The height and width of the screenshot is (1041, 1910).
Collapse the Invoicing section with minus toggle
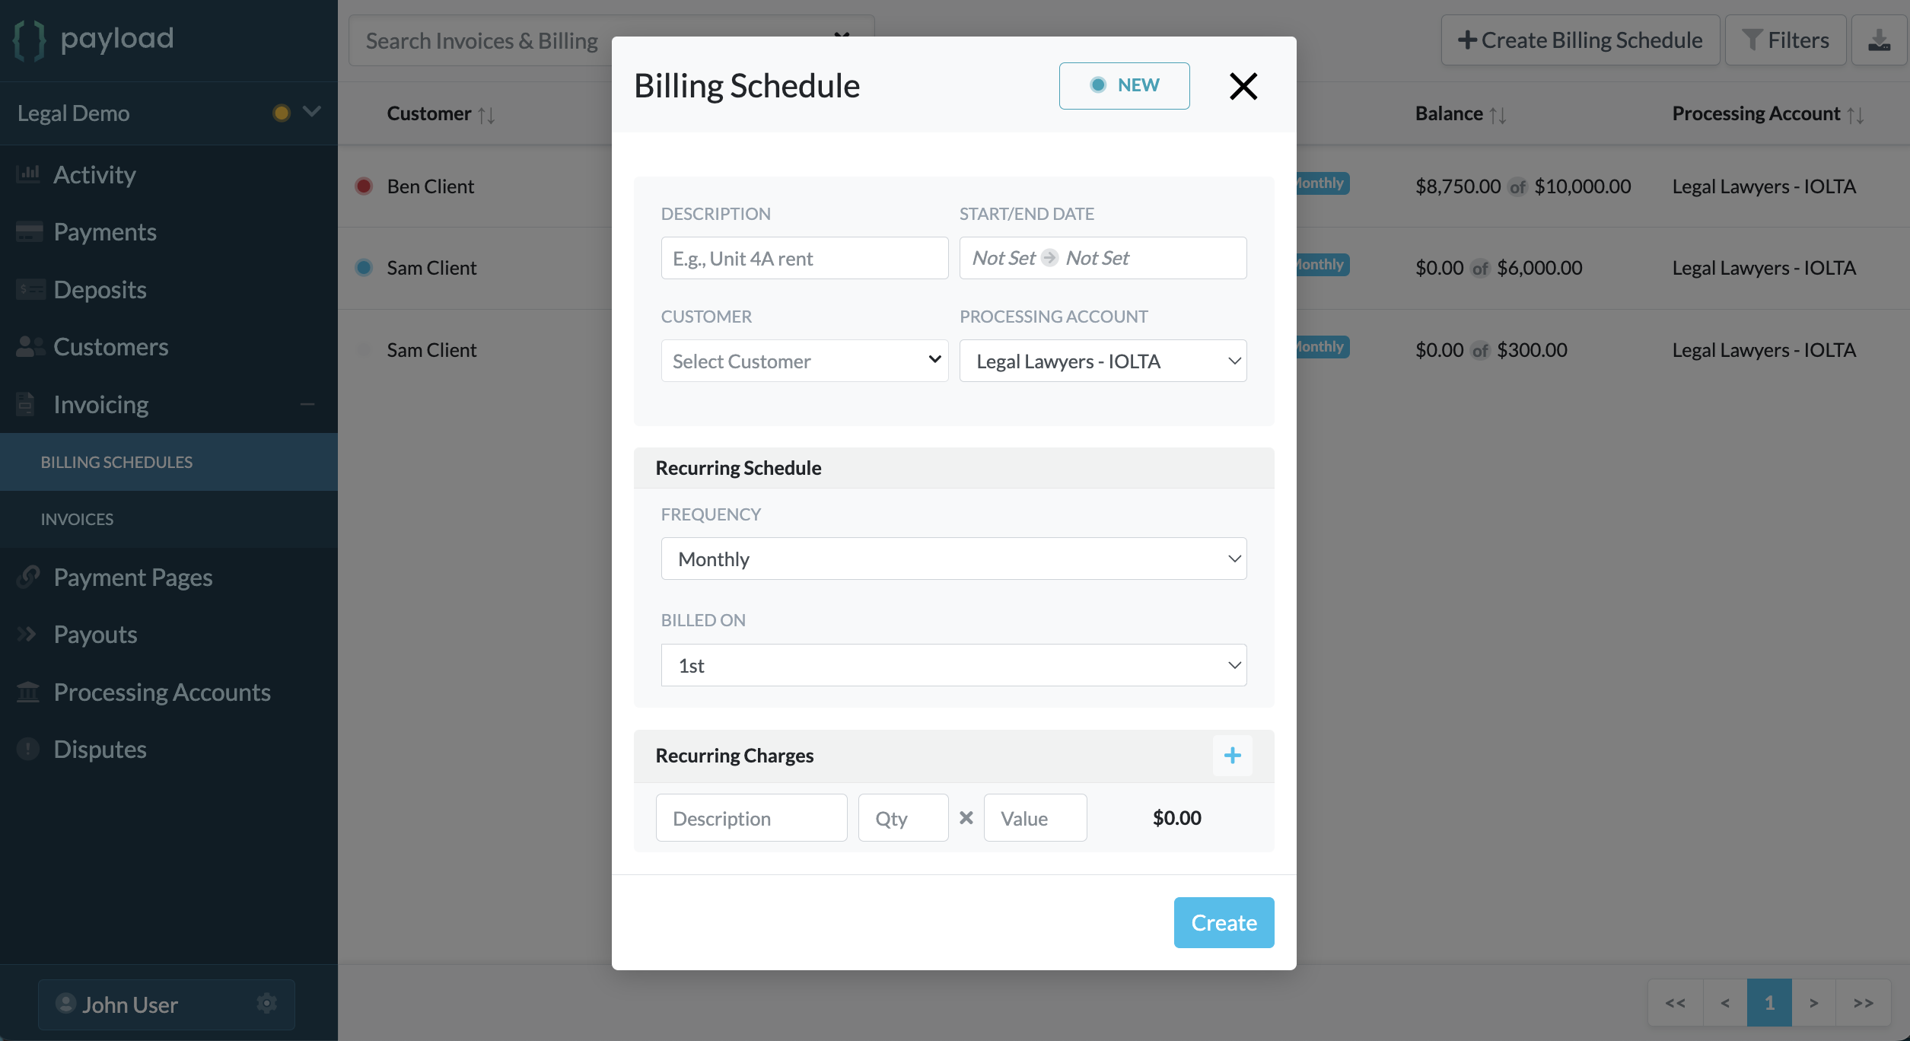[x=307, y=404]
